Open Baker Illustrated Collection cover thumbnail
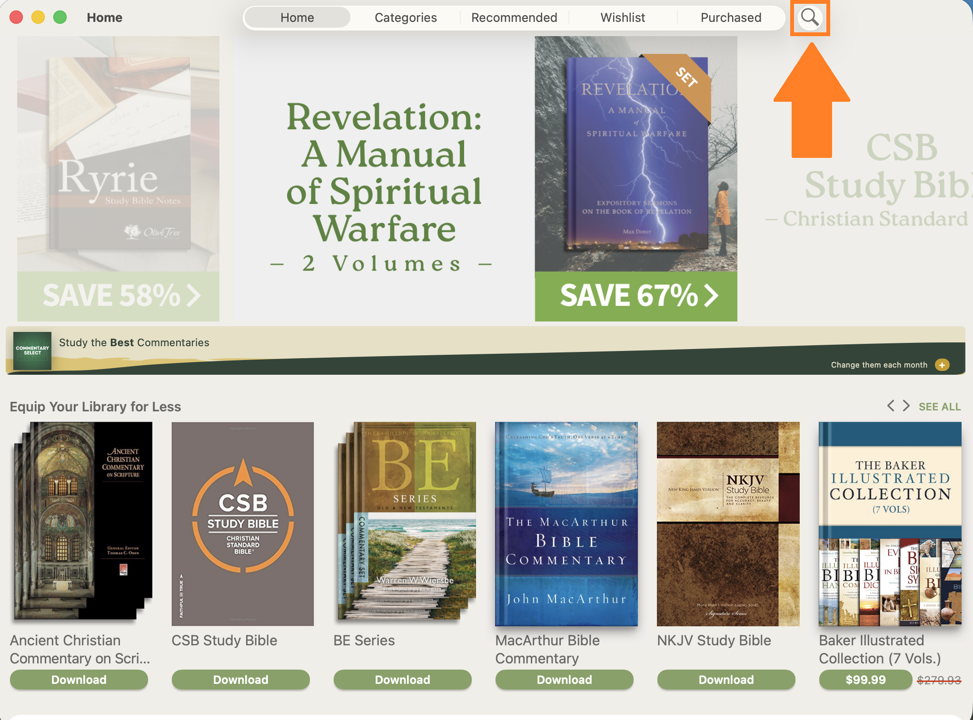973x720 pixels. [x=890, y=524]
